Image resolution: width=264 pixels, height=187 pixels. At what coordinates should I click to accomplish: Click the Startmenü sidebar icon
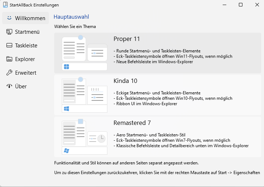click(9, 32)
